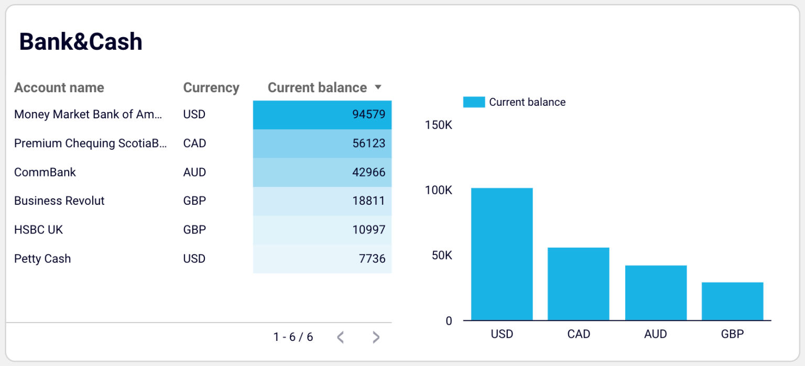Click the previous page arrow
Viewport: 805px width, 366px height.
pyautogui.click(x=340, y=337)
